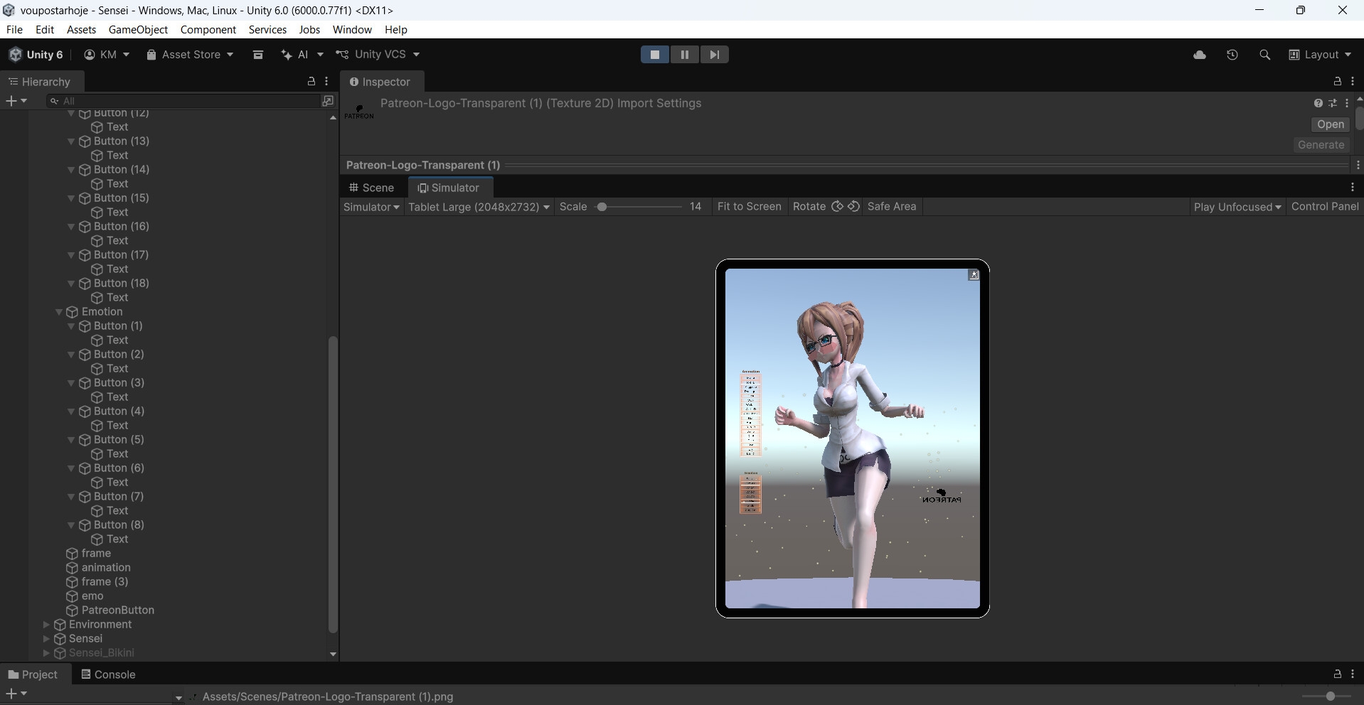
Task: Switch to the Scene tab
Action: (x=371, y=188)
